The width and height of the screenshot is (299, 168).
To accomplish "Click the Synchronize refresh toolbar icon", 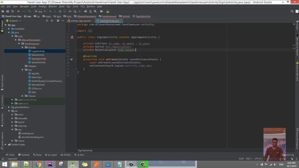I will pyautogui.click(x=13, y=11).
